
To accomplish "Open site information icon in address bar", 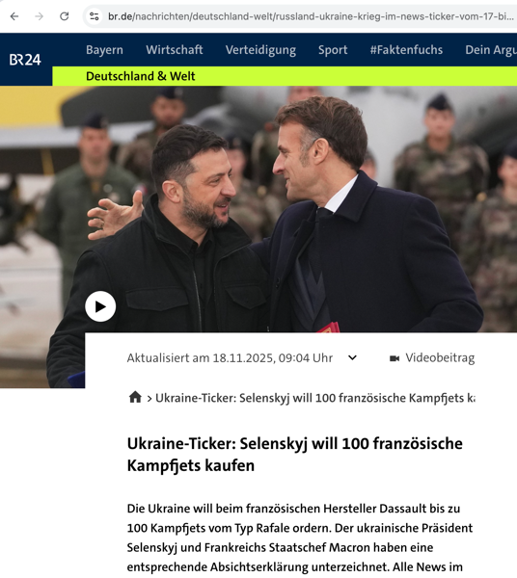I will click(x=95, y=16).
